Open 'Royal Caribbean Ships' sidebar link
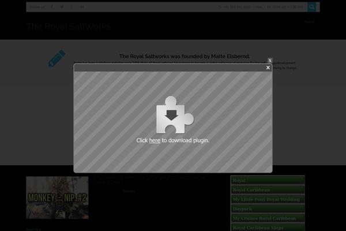The height and width of the screenshot is (231, 346). point(268,228)
